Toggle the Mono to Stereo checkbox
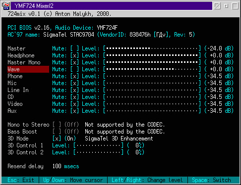Image resolution: width=241 pixels, height=185 pixels. [x=57, y=125]
